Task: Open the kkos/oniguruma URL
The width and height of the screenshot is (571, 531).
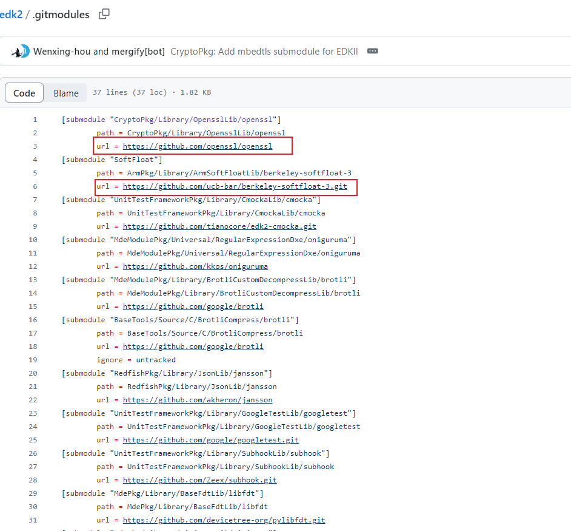Action: coord(195,266)
